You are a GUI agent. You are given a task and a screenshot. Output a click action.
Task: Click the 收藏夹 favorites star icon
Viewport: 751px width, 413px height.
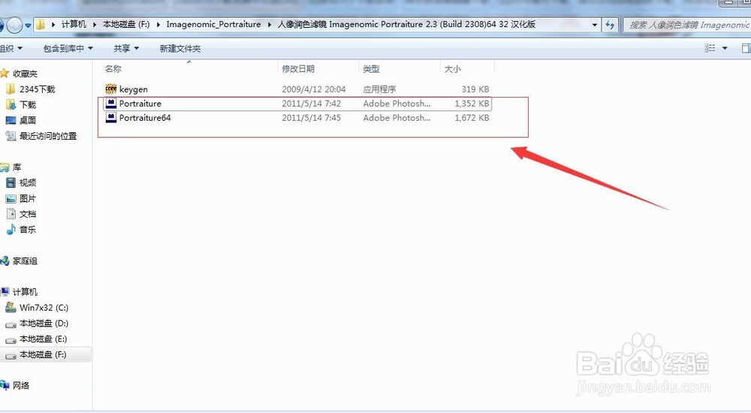click(5, 74)
